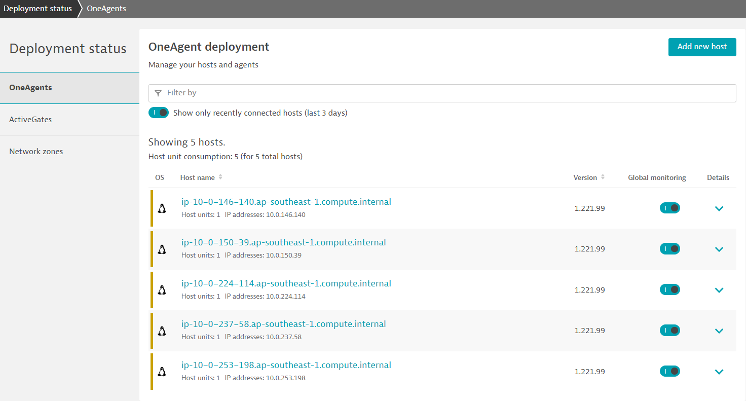
Task: Open host ip-10-0-237-58.ap-southeast-1.compute.internal link
Action: pos(284,324)
